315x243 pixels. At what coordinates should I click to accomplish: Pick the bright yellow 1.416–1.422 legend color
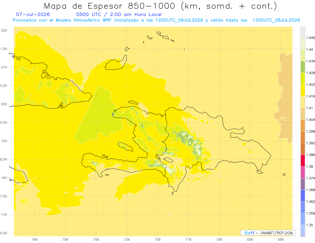[x=303, y=90]
